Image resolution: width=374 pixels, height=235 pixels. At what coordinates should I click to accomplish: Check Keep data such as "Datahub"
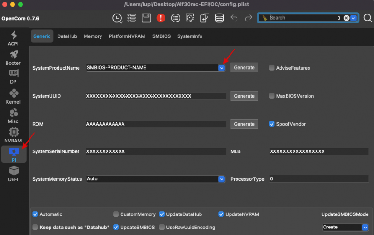click(x=35, y=227)
